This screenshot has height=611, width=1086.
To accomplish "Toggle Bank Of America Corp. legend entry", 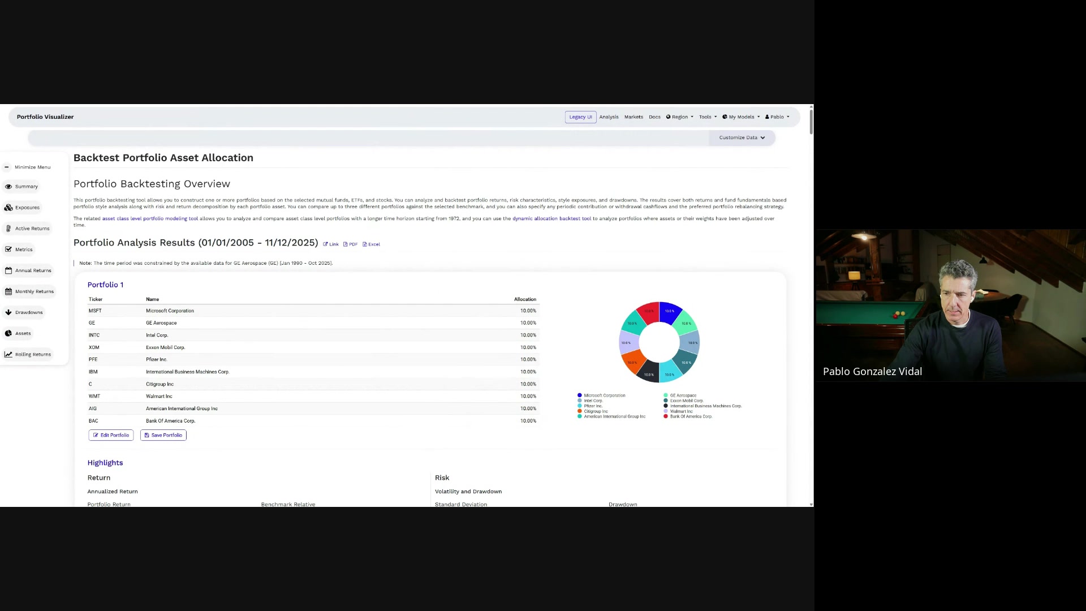I will (688, 416).
